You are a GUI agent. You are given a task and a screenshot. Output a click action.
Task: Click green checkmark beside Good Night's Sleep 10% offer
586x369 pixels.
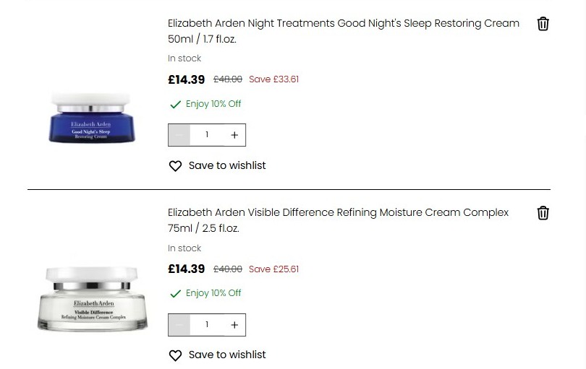point(175,105)
